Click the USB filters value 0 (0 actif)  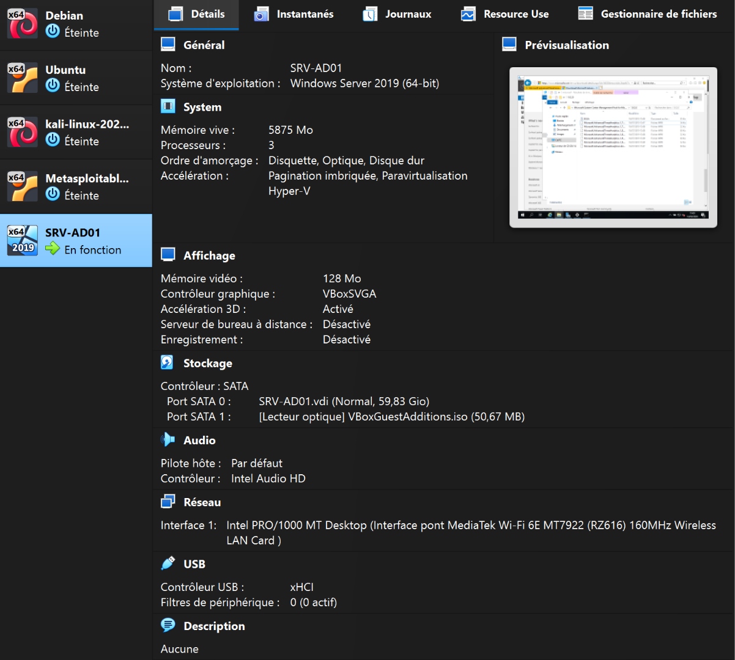coord(313,603)
